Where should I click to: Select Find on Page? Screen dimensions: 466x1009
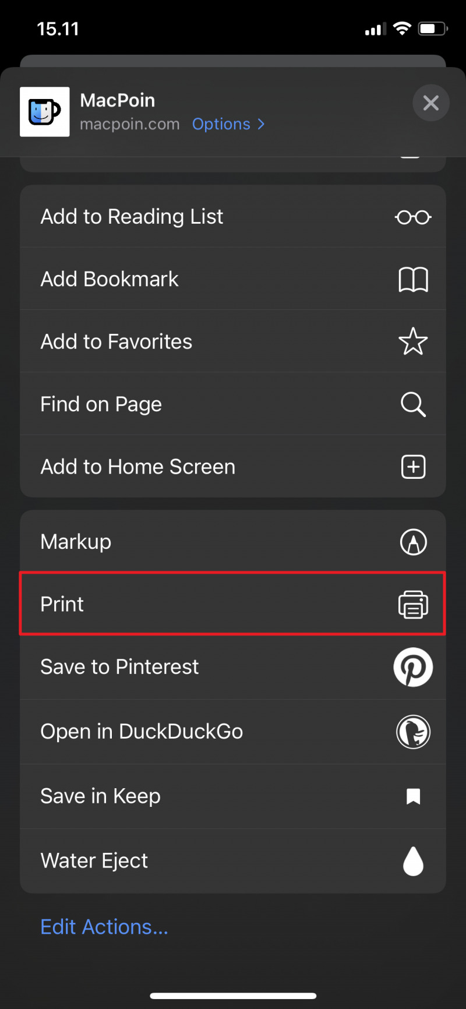[101, 404]
